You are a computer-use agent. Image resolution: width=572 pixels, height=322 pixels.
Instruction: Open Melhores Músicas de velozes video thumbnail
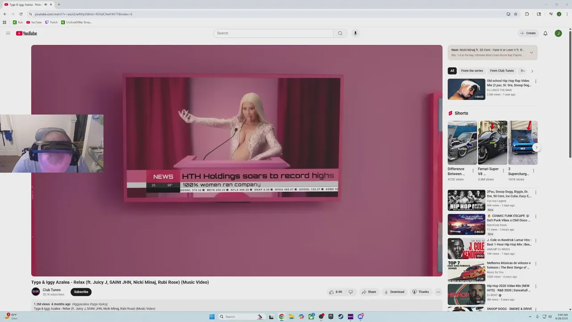coord(467,271)
